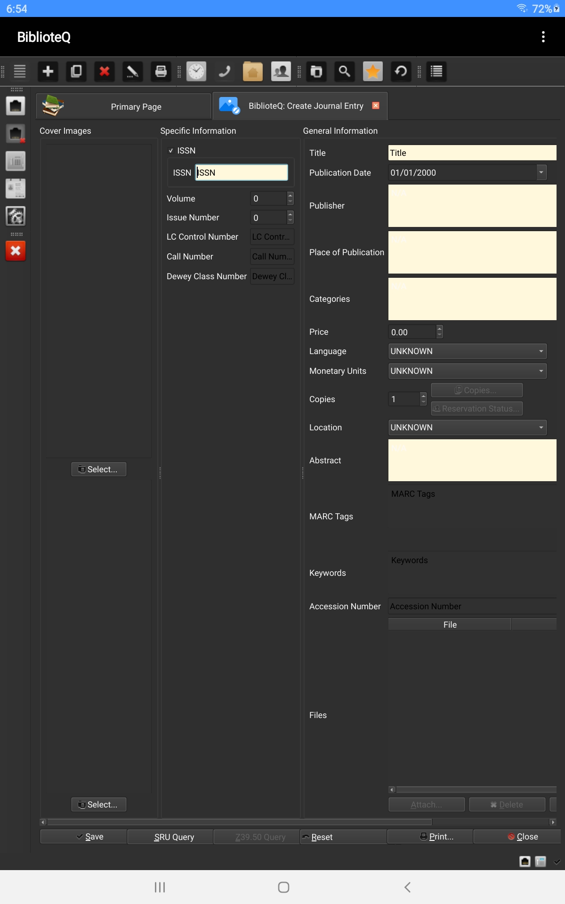
Task: Click the Title input field
Action: point(472,153)
